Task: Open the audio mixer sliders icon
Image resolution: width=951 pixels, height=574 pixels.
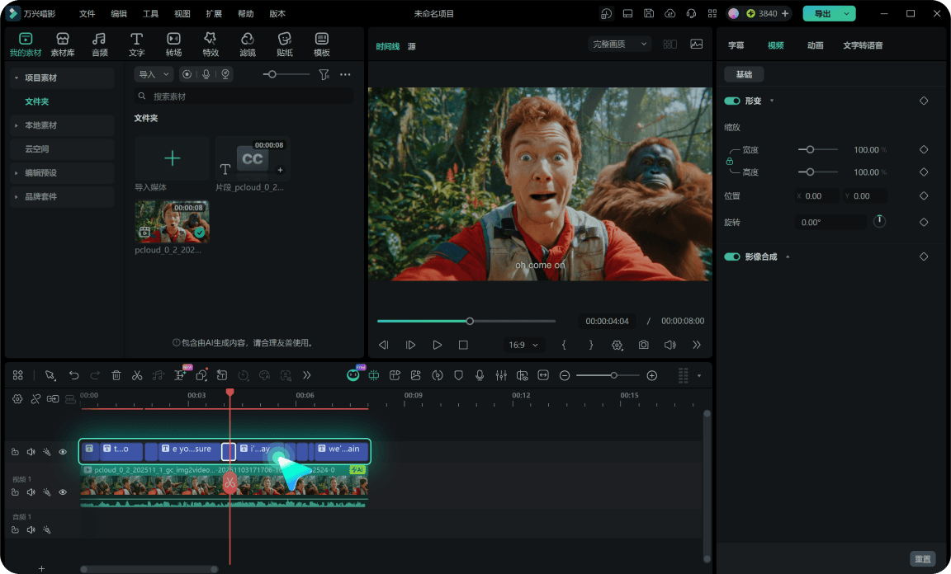Action: (x=501, y=376)
